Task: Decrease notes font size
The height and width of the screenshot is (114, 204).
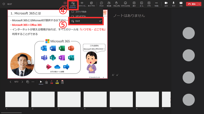Action: (x=117, y=75)
